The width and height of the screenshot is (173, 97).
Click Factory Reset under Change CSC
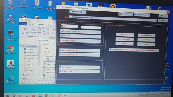81,36
